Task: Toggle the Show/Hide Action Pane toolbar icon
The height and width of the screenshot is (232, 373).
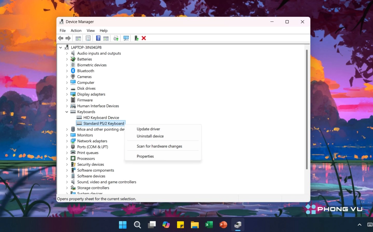Action: [x=106, y=38]
